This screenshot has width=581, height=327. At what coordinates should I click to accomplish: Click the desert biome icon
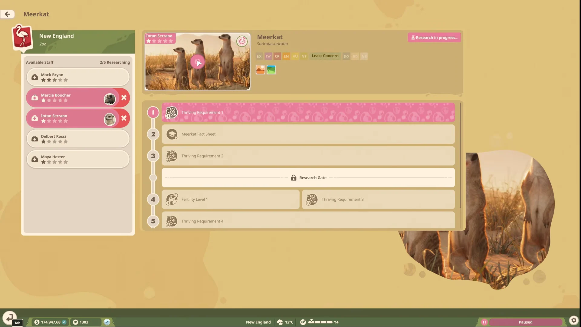point(260,70)
